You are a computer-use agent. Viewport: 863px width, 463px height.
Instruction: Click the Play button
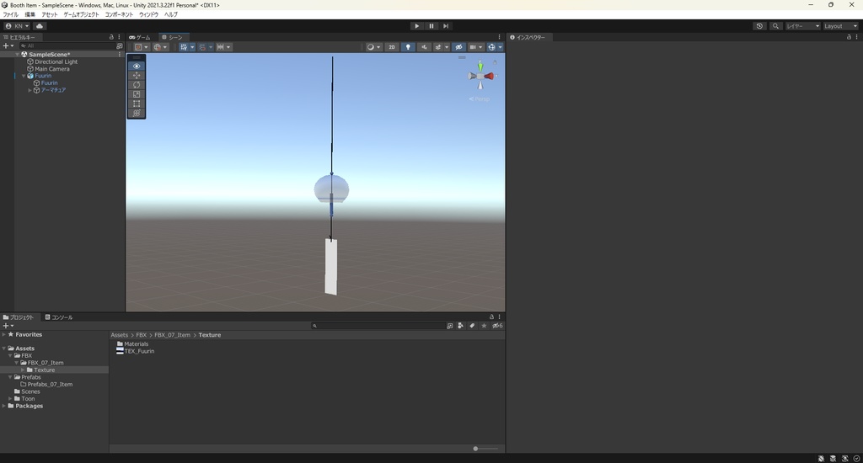click(x=416, y=26)
